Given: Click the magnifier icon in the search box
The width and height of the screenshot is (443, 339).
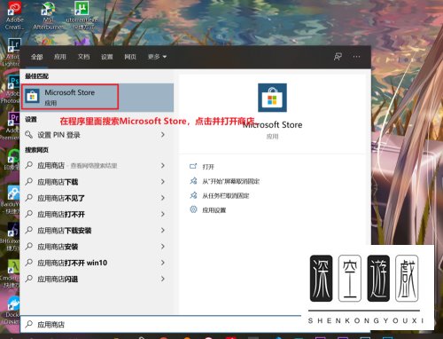Looking at the screenshot, I should [x=29, y=324].
